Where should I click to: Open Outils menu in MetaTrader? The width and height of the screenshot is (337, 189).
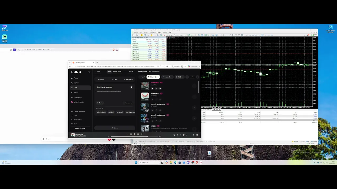click(159, 33)
